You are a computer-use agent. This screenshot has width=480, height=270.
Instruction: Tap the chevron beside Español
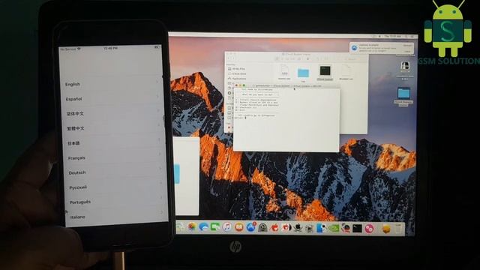[x=158, y=97]
